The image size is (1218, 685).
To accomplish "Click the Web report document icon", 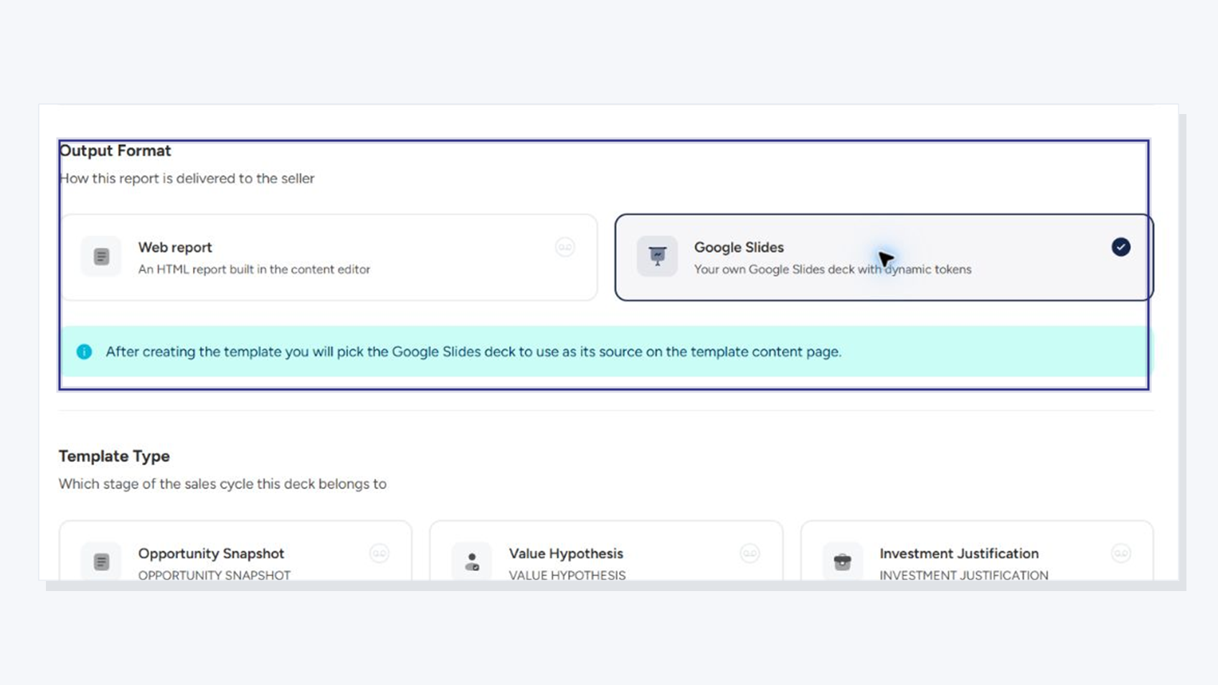I will click(101, 257).
